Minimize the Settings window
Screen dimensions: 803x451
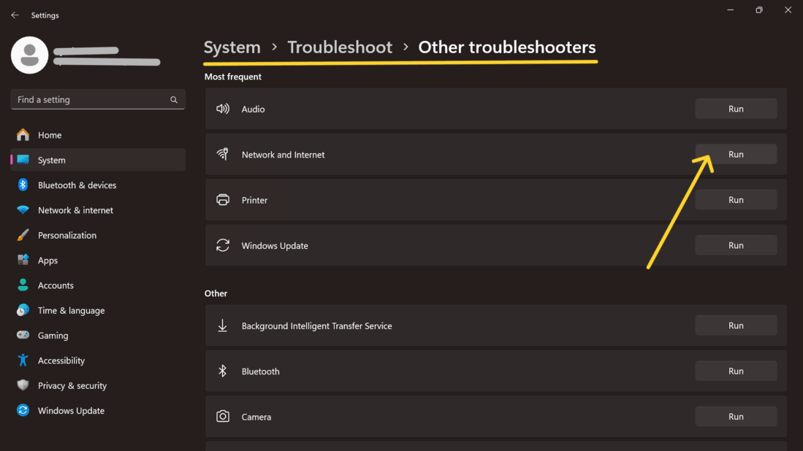click(730, 9)
